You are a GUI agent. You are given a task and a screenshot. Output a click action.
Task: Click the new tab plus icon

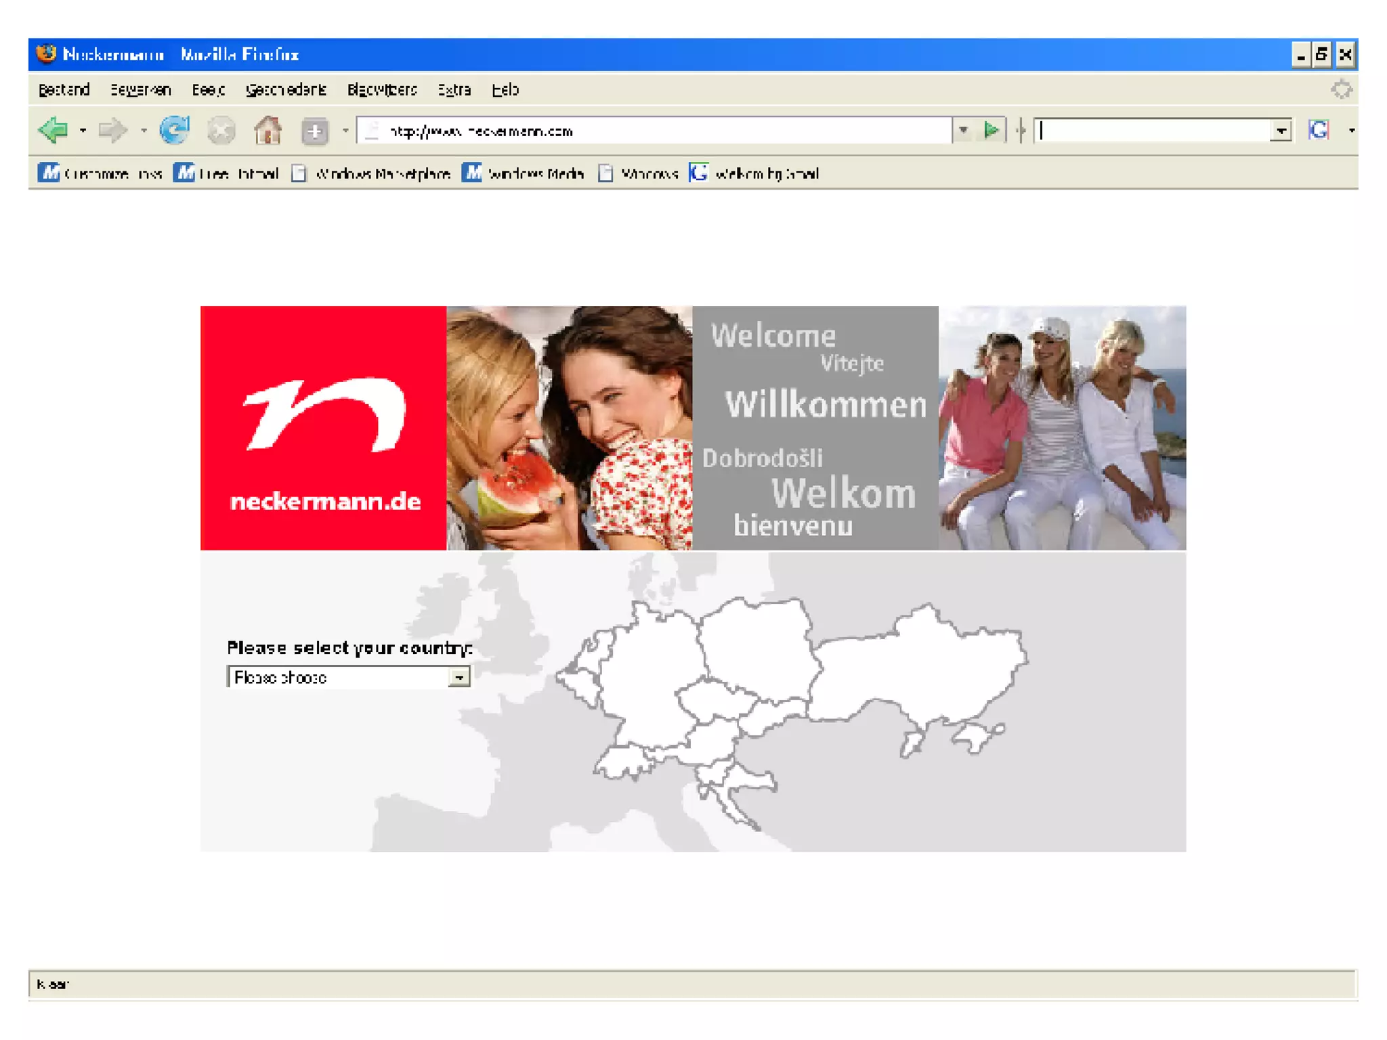click(314, 131)
